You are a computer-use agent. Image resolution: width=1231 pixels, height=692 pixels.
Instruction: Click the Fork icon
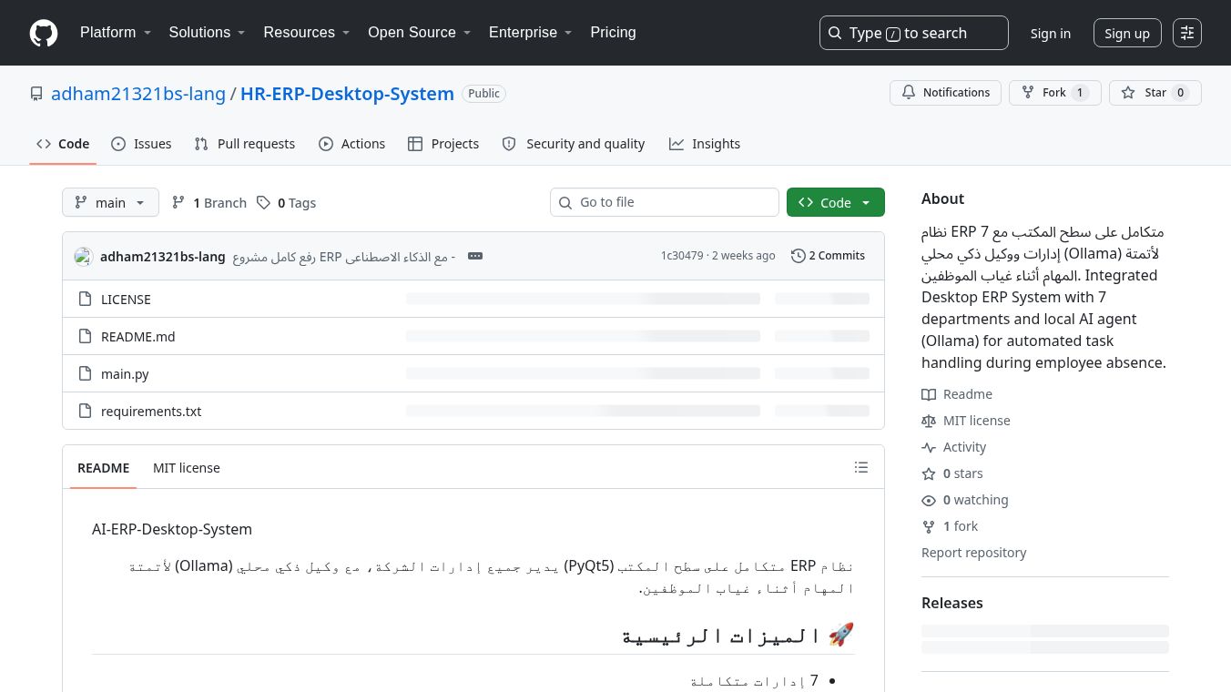[x=1028, y=93]
